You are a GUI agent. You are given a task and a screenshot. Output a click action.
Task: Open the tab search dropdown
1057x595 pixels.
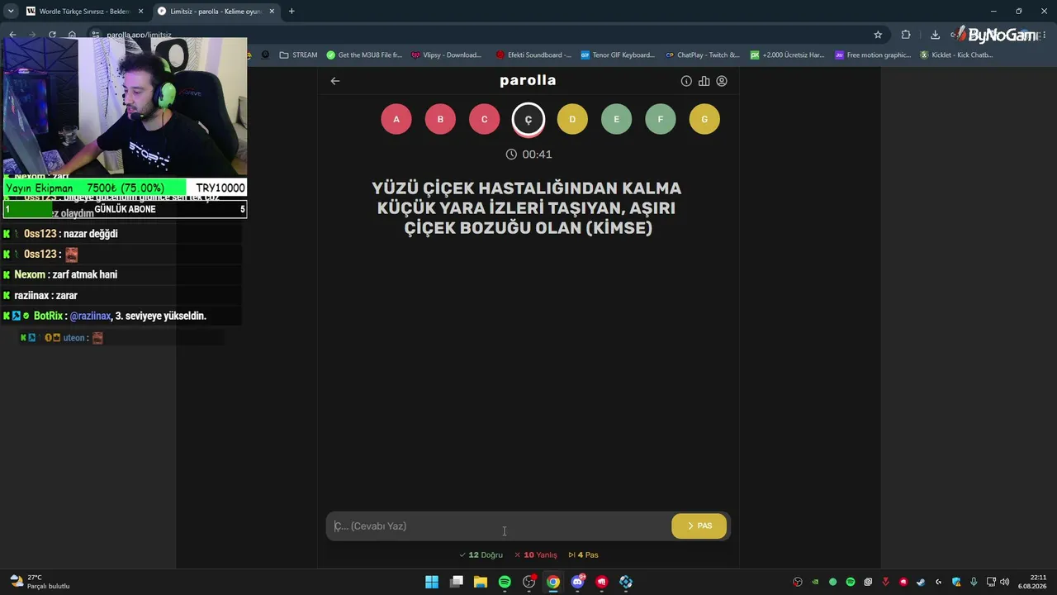pyautogui.click(x=11, y=12)
